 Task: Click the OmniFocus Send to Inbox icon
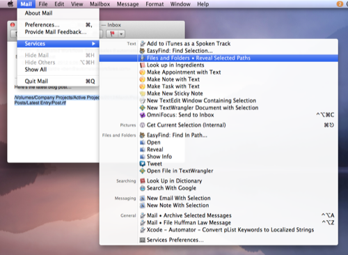pos(143,115)
